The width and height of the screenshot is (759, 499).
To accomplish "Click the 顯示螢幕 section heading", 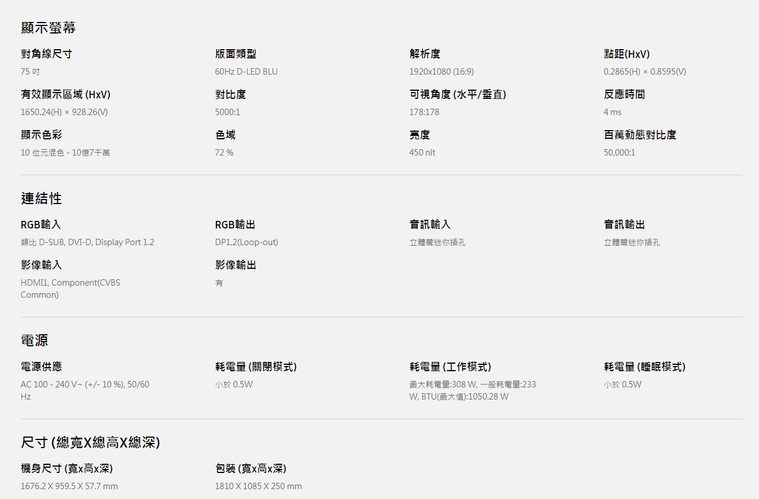I will coord(48,27).
